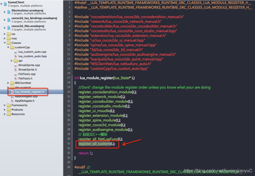The width and height of the screenshot is (255, 176).
Task: Expand libsimulator.xcodeproj disclosure triangle
Action: click(x=5, y=12)
